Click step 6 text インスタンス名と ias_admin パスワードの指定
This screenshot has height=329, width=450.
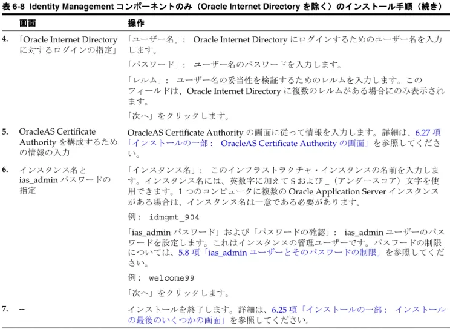(x=65, y=180)
